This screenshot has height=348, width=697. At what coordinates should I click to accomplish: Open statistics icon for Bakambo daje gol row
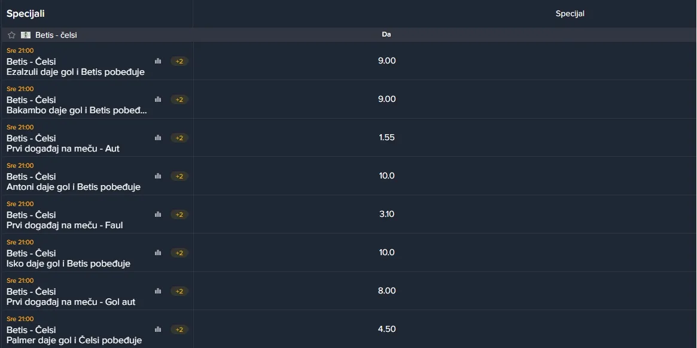pyautogui.click(x=158, y=99)
